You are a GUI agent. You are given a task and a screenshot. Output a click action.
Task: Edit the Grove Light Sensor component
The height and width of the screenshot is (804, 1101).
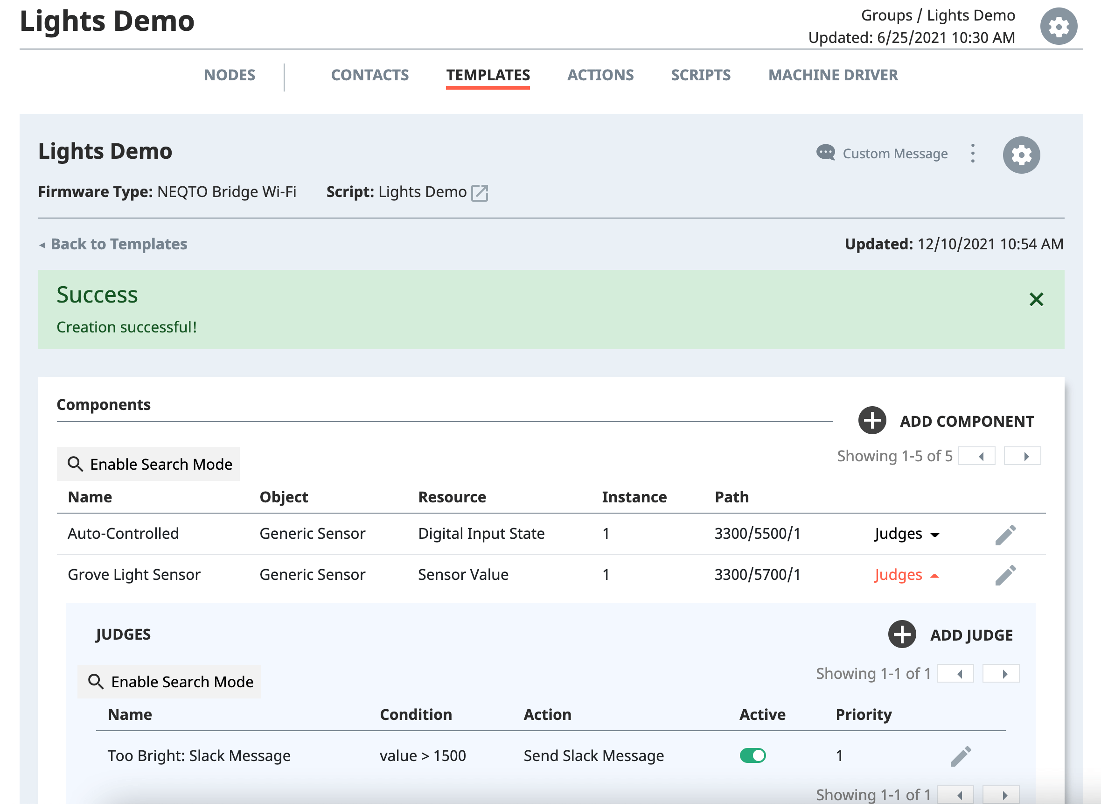[x=1005, y=575]
